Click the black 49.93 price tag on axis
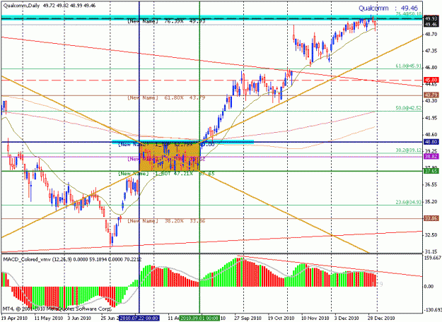This screenshot has width=442, height=322. click(431, 18)
